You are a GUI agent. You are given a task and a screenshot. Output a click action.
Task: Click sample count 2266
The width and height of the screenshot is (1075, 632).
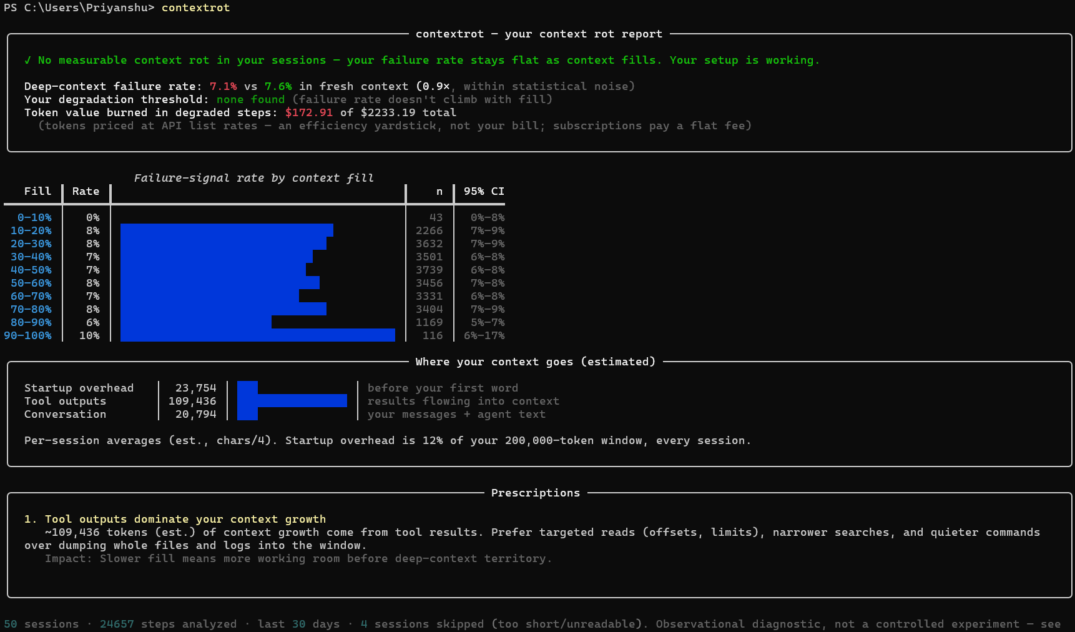430,230
